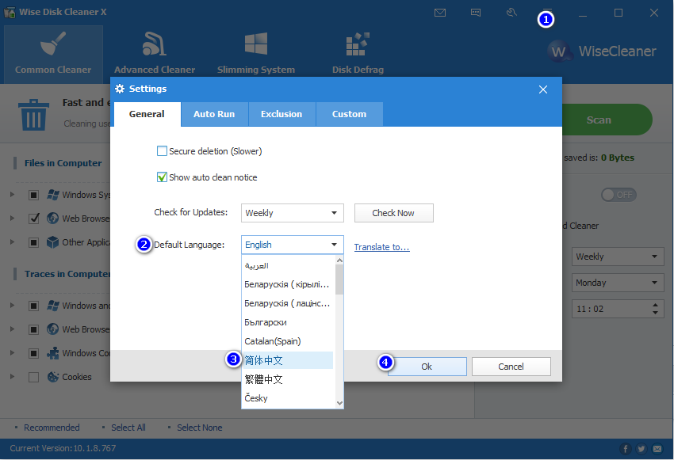Switch to the Custom tab
Image resolution: width=674 pixels, height=460 pixels.
[x=349, y=114]
